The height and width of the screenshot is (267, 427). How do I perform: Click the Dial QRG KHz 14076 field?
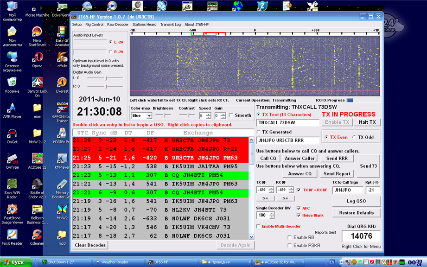pyautogui.click(x=361, y=236)
